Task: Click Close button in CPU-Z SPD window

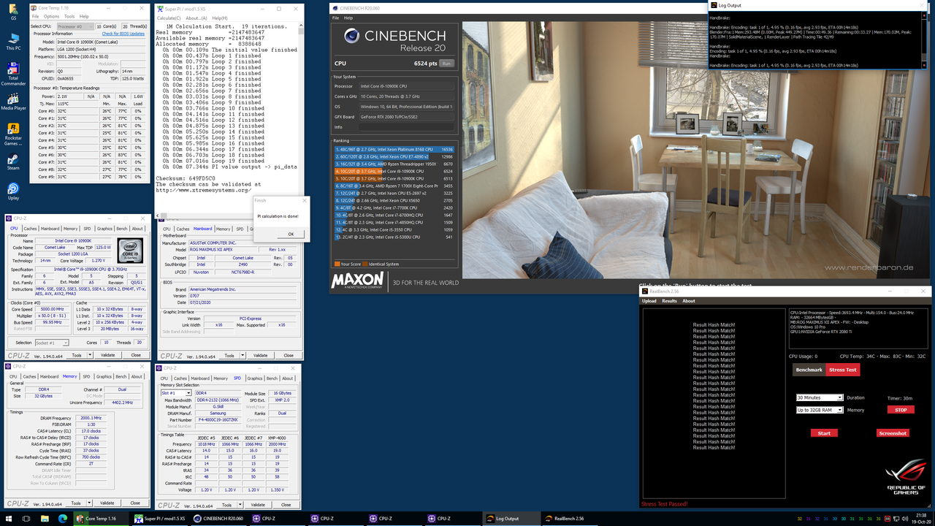Action: [x=286, y=505]
